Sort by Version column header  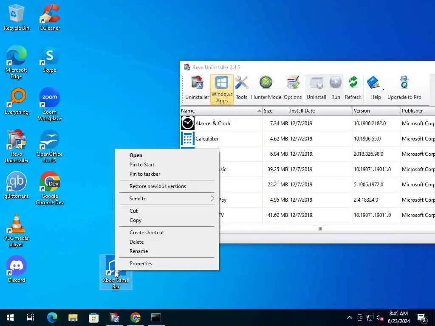pyautogui.click(x=376, y=111)
